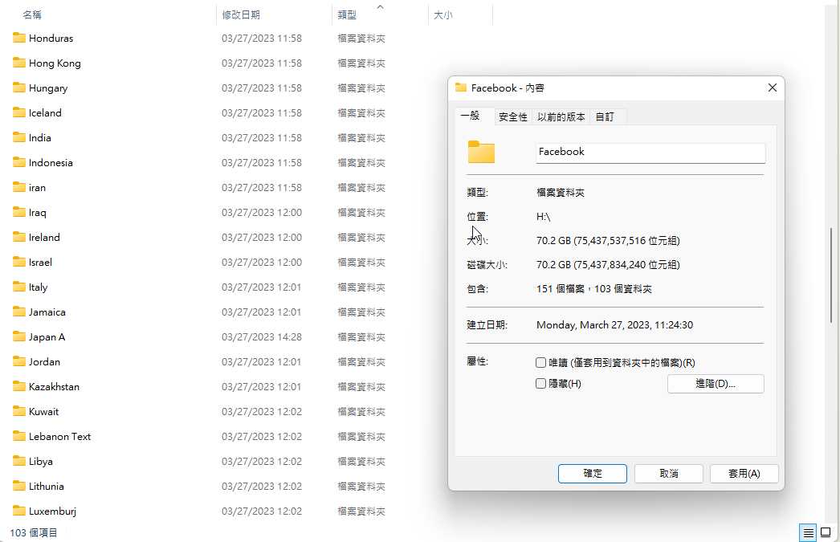Click the large Facebook folder icon in properties

coord(481,152)
